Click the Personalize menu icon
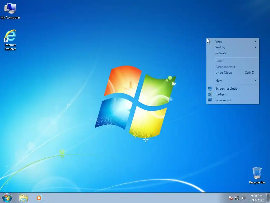 point(210,100)
